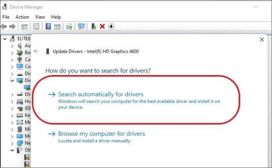The height and width of the screenshot is (168, 272).
Task: Choose Browse my computer for drivers
Action: pyautogui.click(x=101, y=134)
